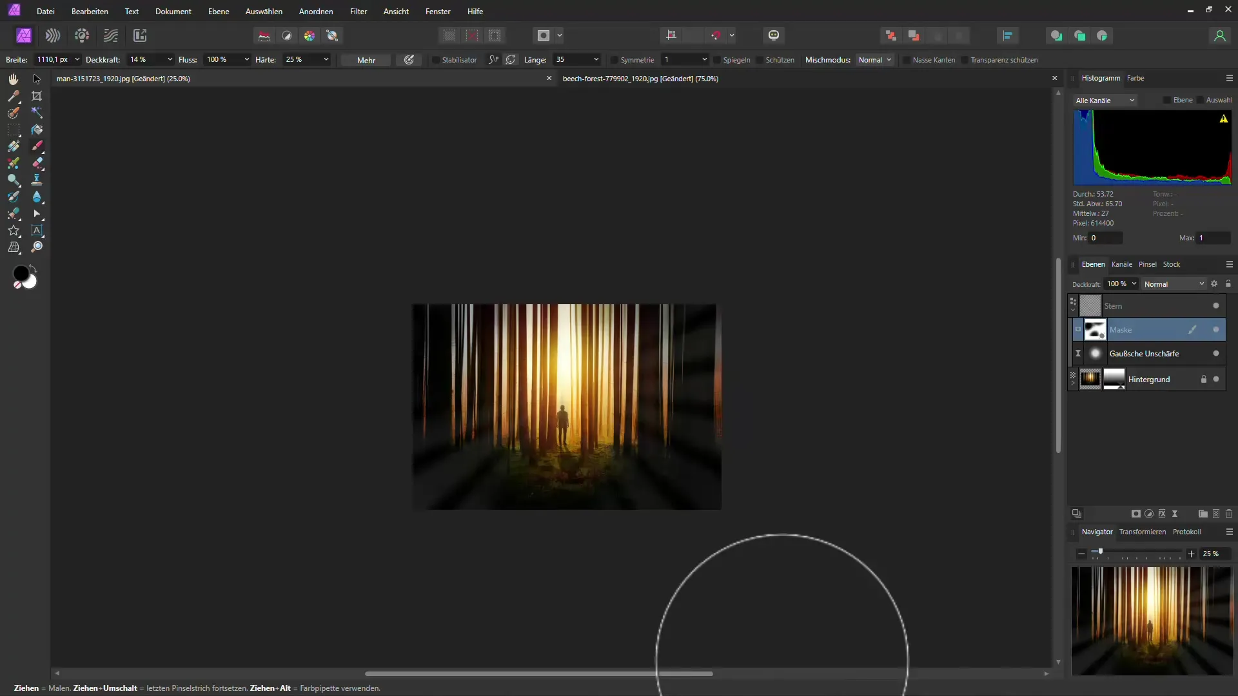Click the Mehr button

pos(366,60)
